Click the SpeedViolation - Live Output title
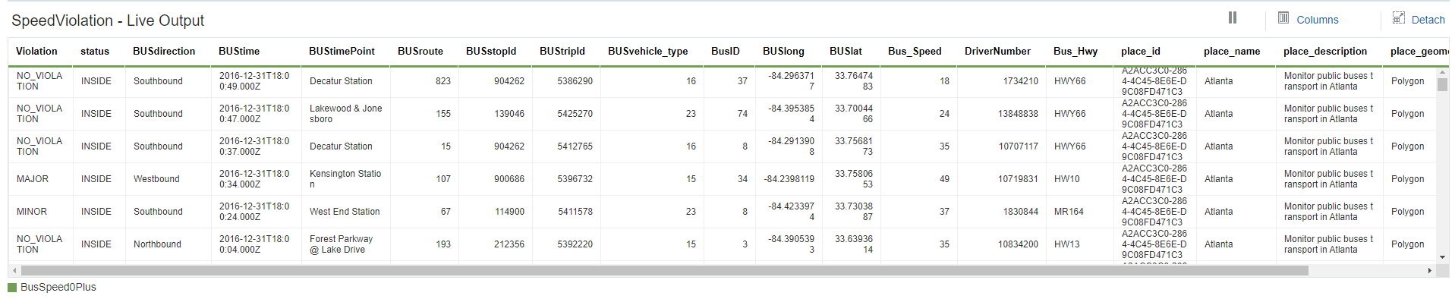The image size is (1455, 299). pos(108,20)
